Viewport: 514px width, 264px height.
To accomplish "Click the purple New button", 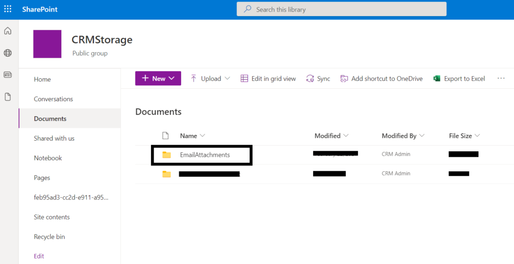I will point(158,79).
